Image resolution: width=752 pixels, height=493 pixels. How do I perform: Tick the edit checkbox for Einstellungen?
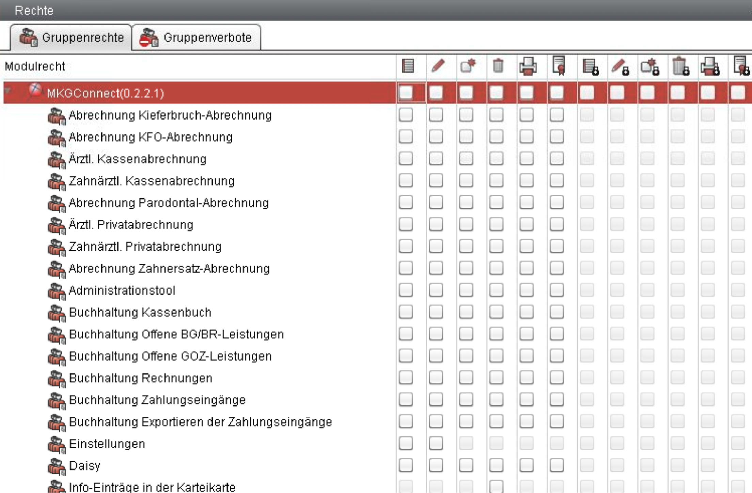pyautogui.click(x=436, y=443)
